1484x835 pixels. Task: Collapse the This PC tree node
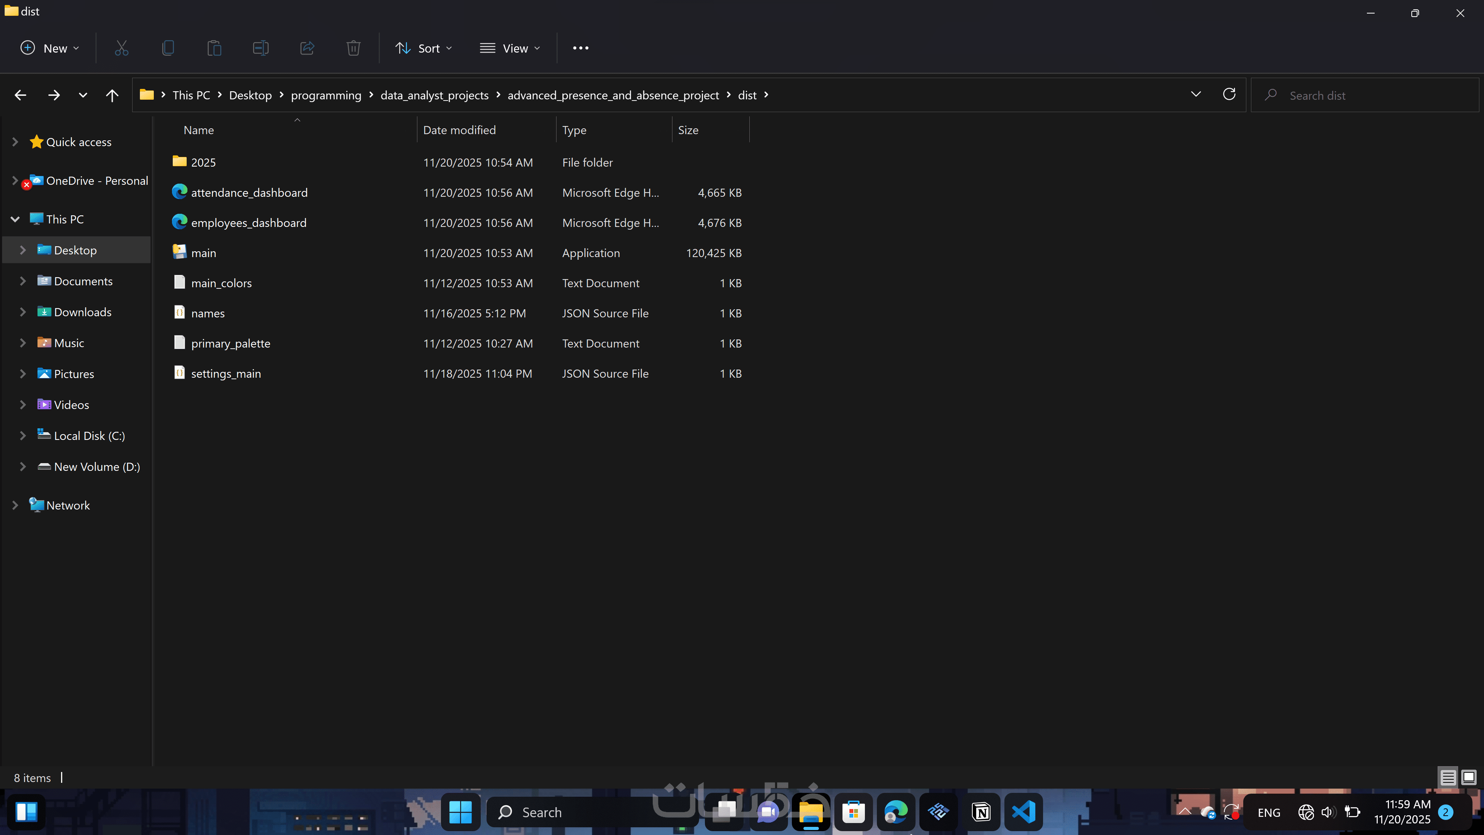point(15,219)
